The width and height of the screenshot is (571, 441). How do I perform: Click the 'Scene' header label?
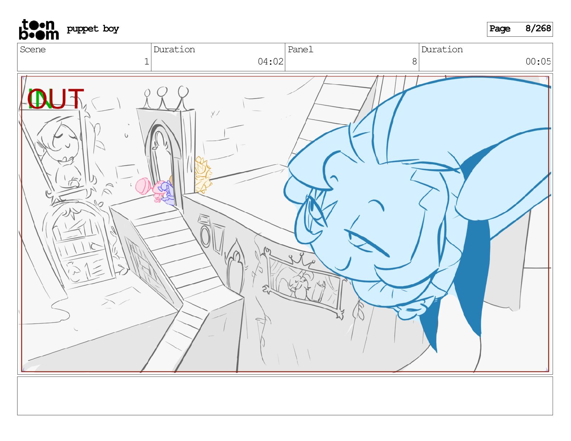pos(33,49)
